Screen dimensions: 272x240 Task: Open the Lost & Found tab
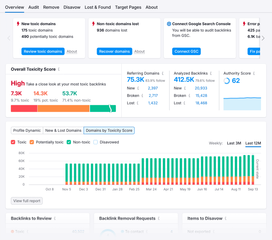tap(97, 7)
